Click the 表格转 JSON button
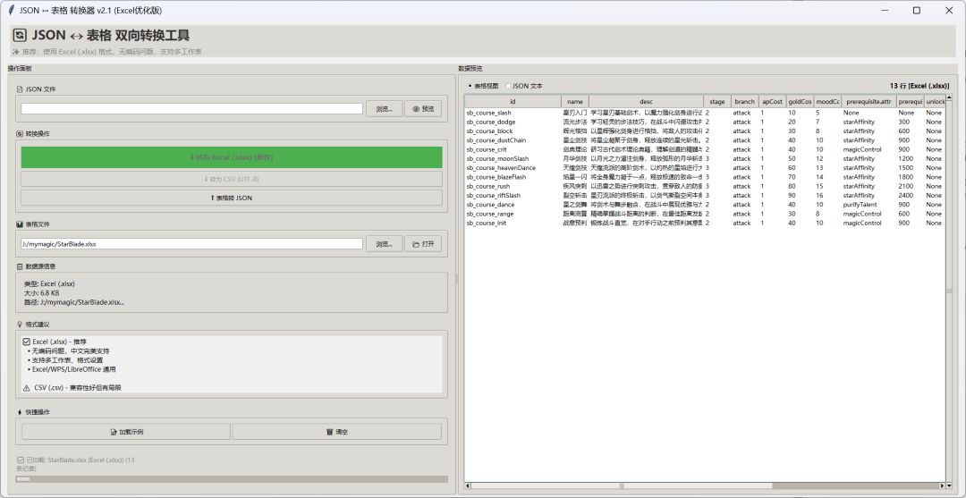 pos(232,198)
